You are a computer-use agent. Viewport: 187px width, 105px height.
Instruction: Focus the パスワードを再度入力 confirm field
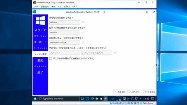point(97,52)
